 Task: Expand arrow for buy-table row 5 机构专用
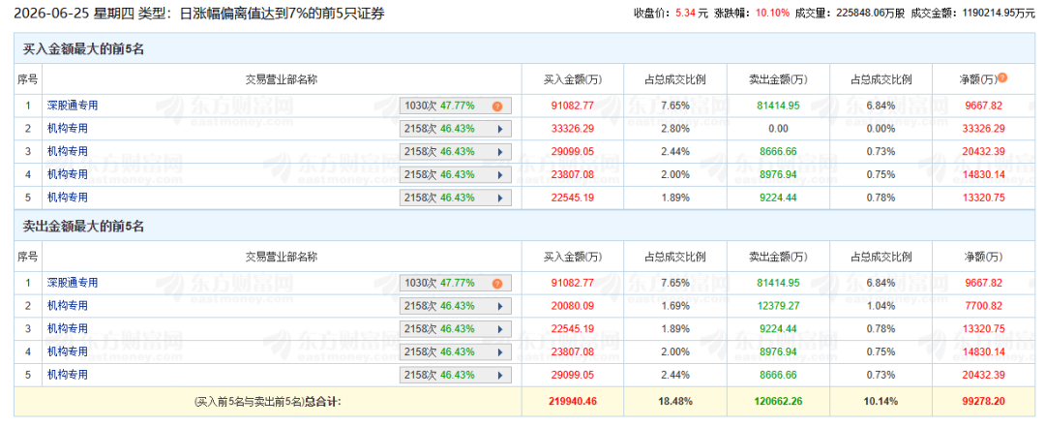(x=500, y=198)
